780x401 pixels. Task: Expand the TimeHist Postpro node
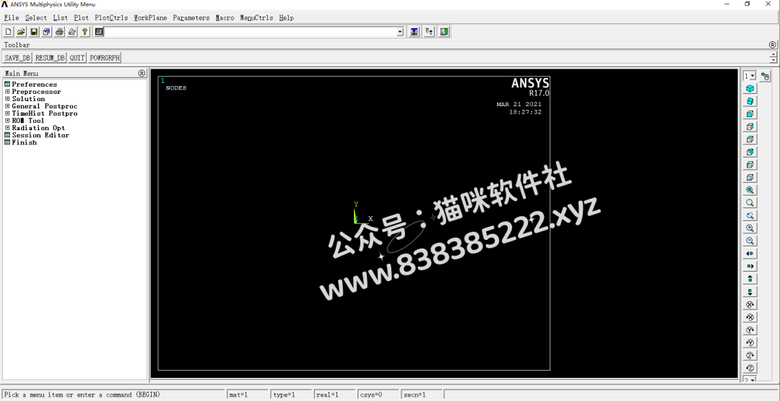[x=7, y=113]
